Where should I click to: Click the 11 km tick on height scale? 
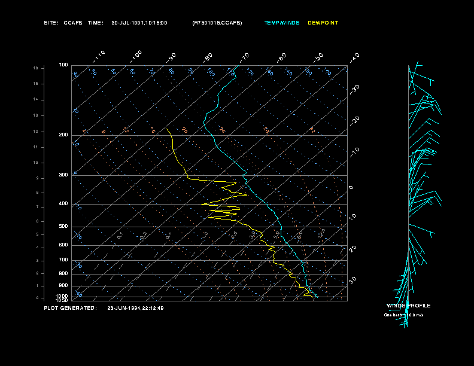point(36,147)
